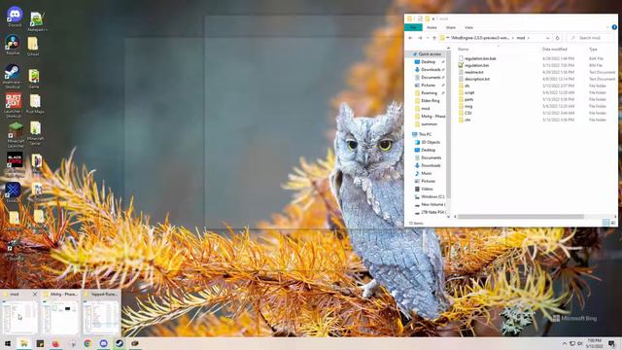Open the Steam desktop shortcut

(13, 77)
